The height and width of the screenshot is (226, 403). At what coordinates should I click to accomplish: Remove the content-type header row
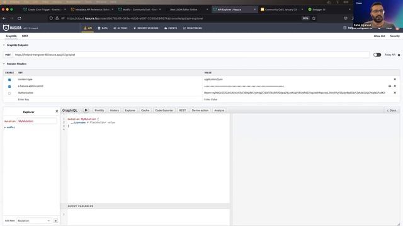pyautogui.click(x=395, y=80)
